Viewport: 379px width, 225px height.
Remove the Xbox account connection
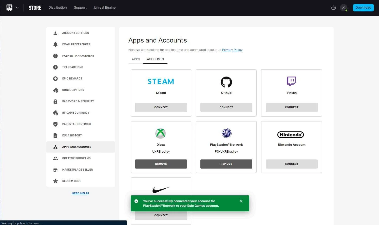[x=161, y=164]
